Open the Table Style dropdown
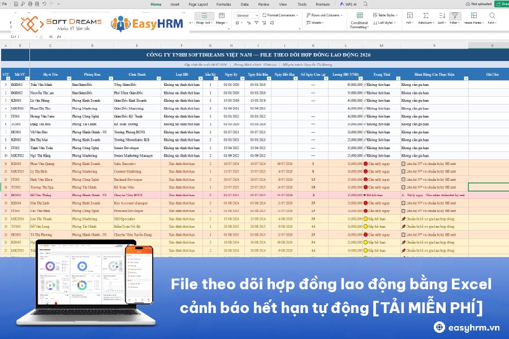The image size is (509, 339). [x=385, y=15]
